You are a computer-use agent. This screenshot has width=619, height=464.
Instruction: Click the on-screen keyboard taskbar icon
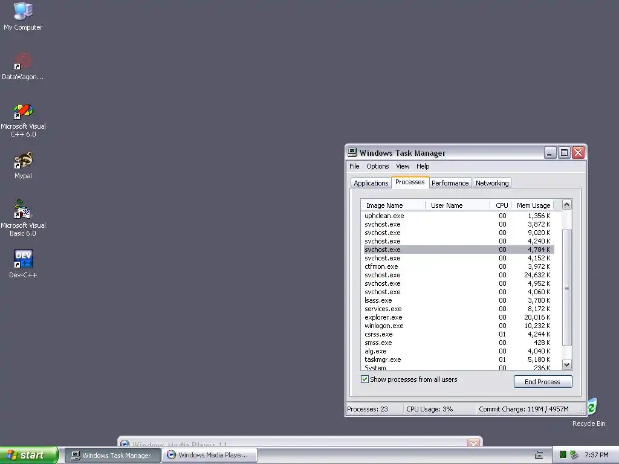(539, 456)
